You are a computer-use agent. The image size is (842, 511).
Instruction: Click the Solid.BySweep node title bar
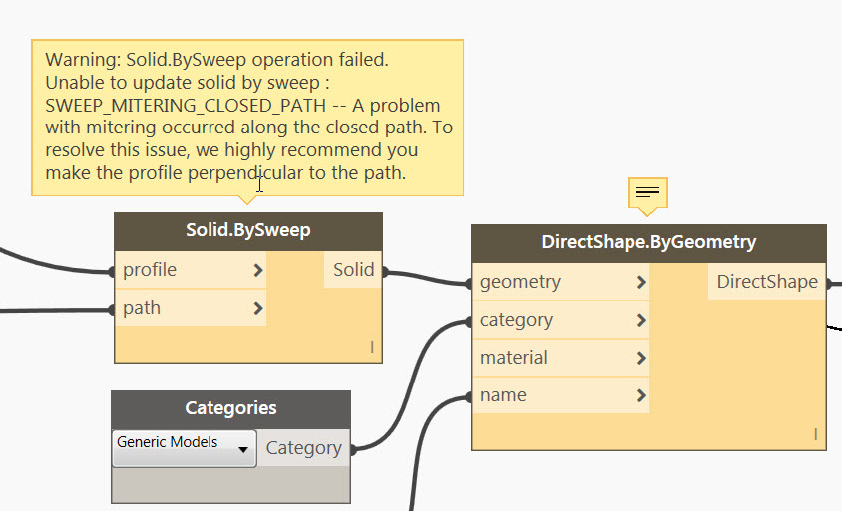point(248,231)
